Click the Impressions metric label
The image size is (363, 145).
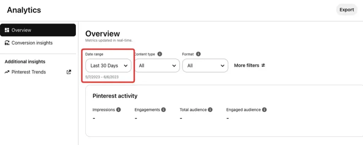pos(104,110)
